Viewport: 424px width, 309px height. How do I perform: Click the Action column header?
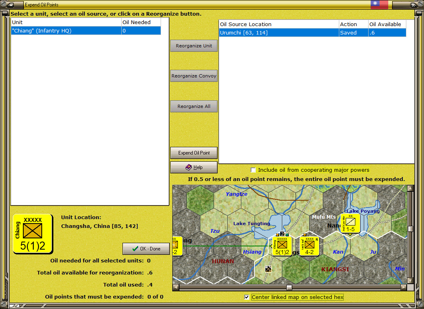pos(353,24)
